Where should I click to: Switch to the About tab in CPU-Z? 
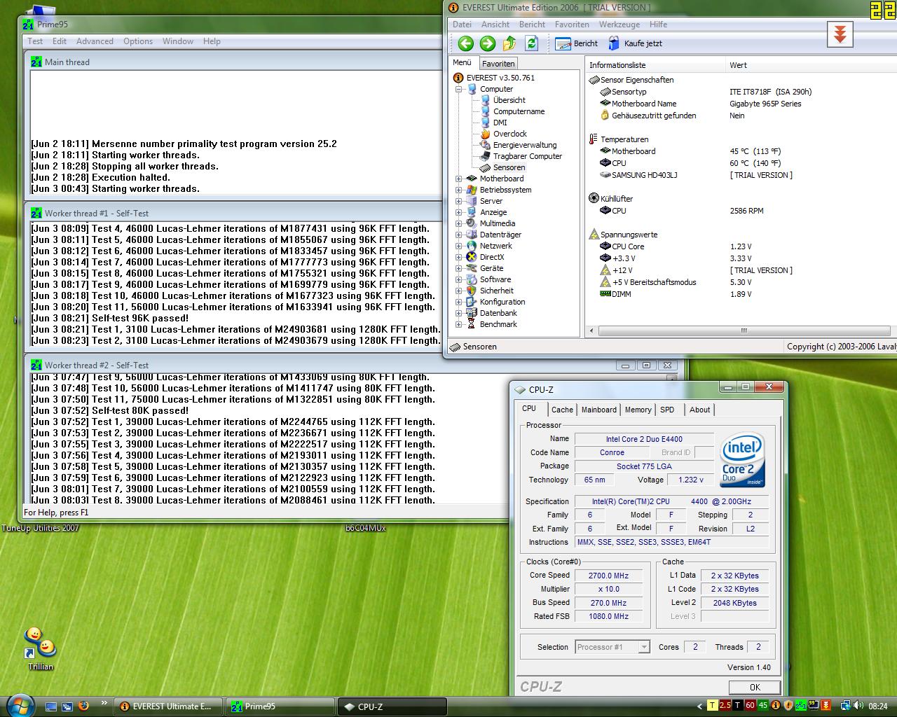click(x=699, y=410)
